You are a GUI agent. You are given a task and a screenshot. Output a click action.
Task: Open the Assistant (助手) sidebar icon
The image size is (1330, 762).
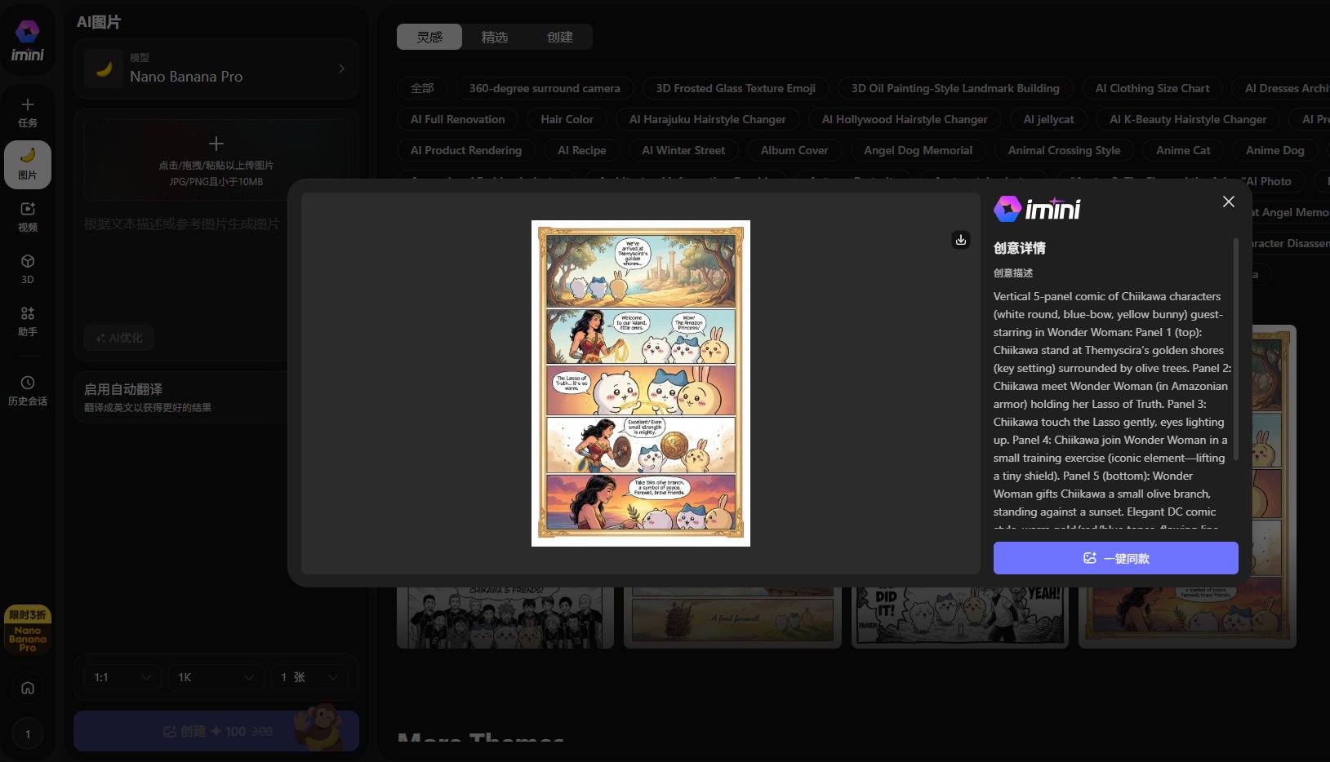click(28, 321)
